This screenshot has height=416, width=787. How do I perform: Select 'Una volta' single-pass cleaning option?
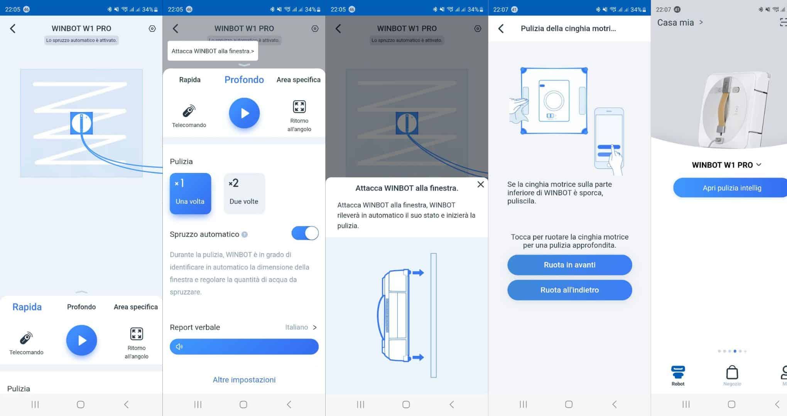(190, 193)
